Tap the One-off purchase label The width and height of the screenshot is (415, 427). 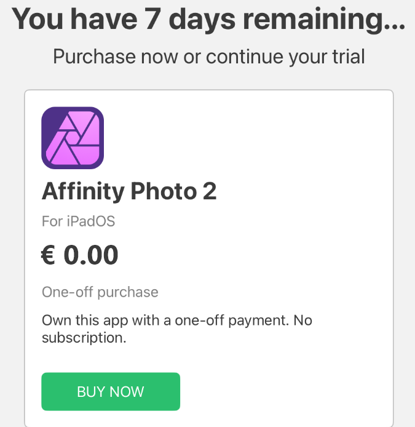point(100,292)
